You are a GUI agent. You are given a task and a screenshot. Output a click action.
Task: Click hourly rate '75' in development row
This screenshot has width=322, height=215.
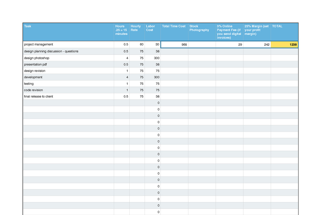pos(137,77)
